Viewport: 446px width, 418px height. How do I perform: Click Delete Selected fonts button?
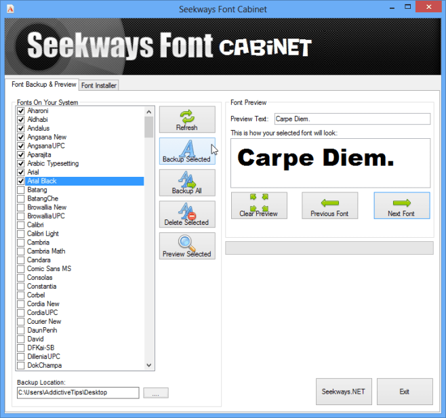coord(187,214)
